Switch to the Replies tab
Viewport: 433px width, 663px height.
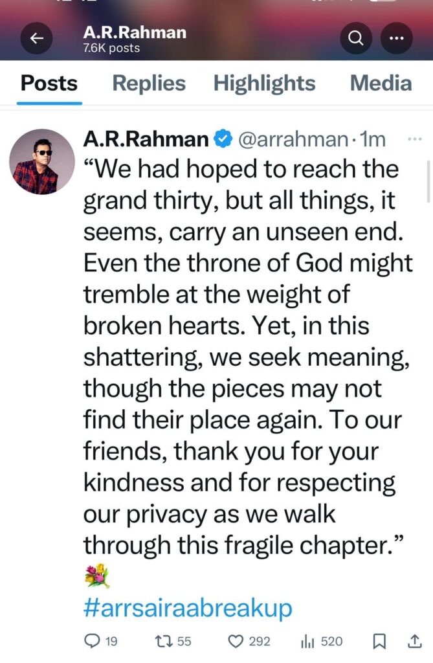pos(149,83)
